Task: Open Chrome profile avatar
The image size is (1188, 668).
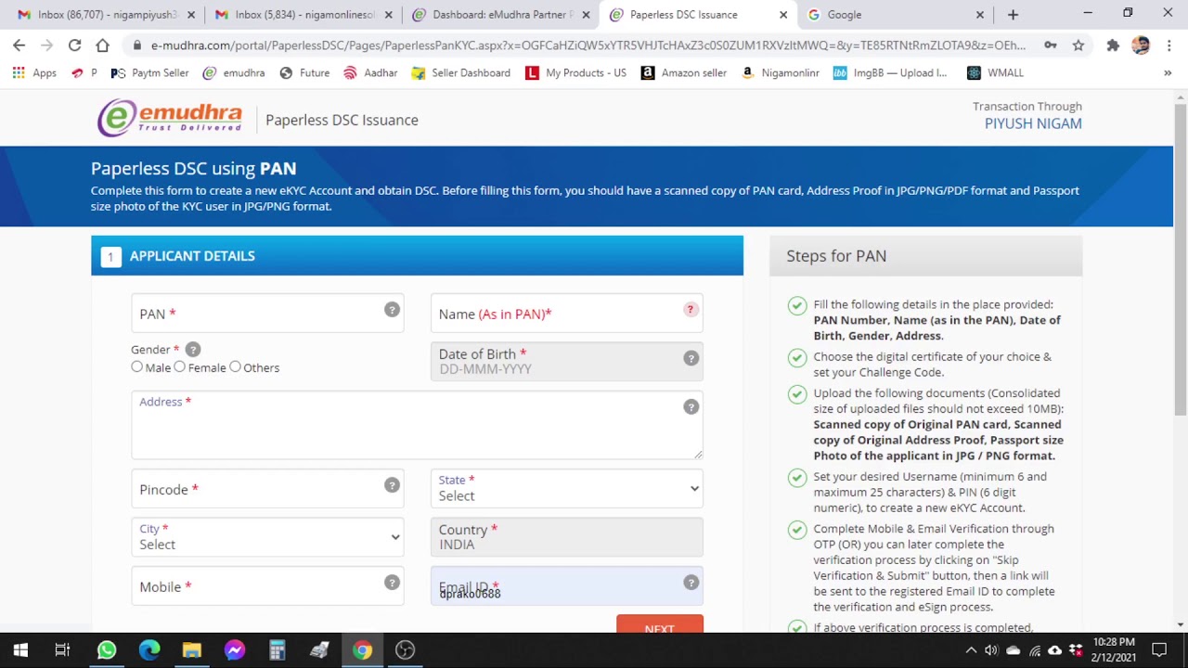Action: [1141, 45]
